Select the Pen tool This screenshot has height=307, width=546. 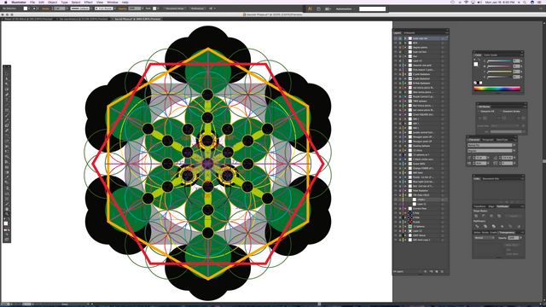[7, 95]
